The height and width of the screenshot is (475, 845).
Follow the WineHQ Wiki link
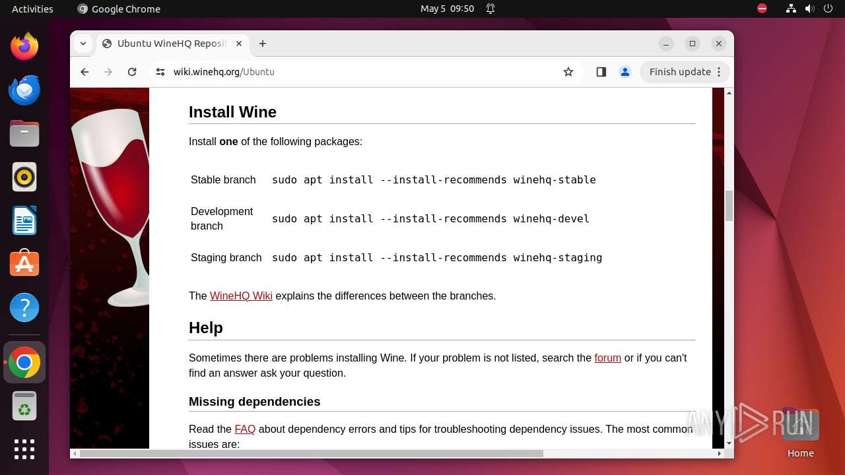[x=241, y=296]
